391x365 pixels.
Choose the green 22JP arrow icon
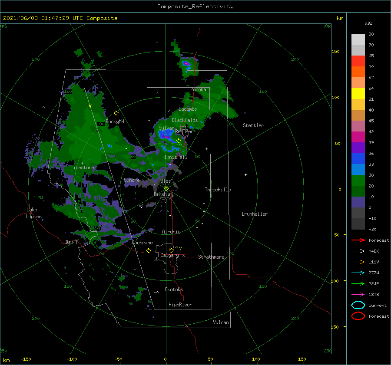pyautogui.click(x=358, y=283)
